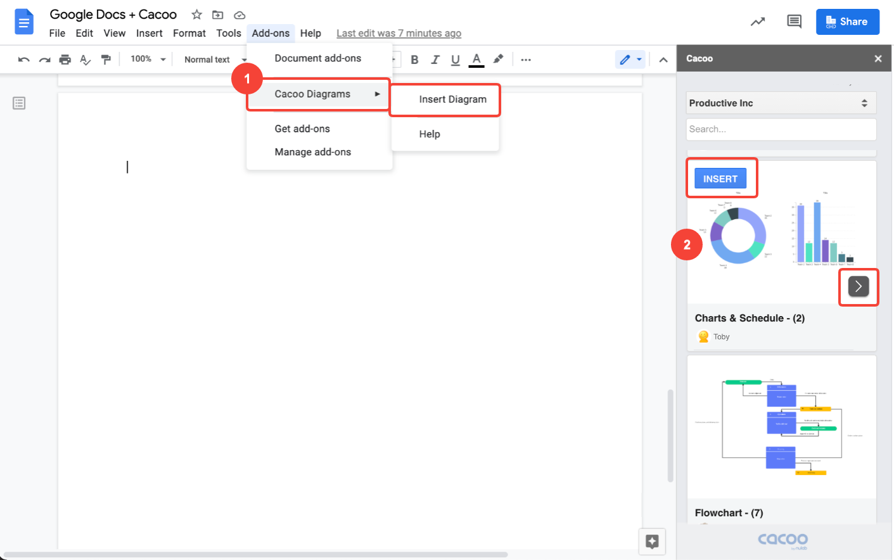Image resolution: width=894 pixels, height=560 pixels.
Task: Open the text color picker
Action: coord(476,60)
